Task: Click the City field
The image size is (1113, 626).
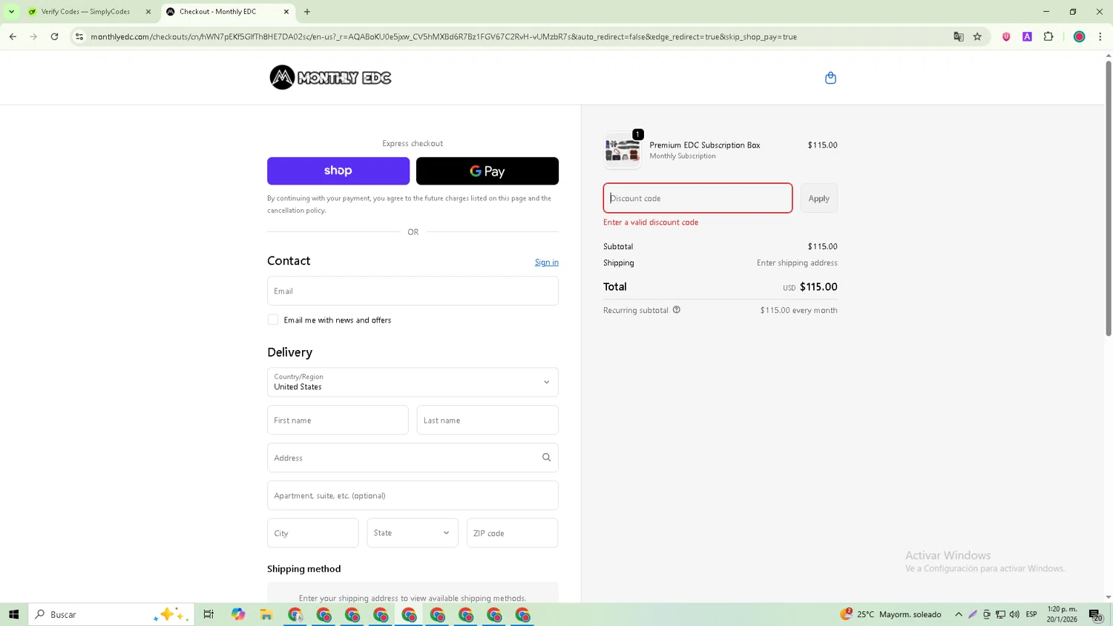Action: pyautogui.click(x=313, y=533)
